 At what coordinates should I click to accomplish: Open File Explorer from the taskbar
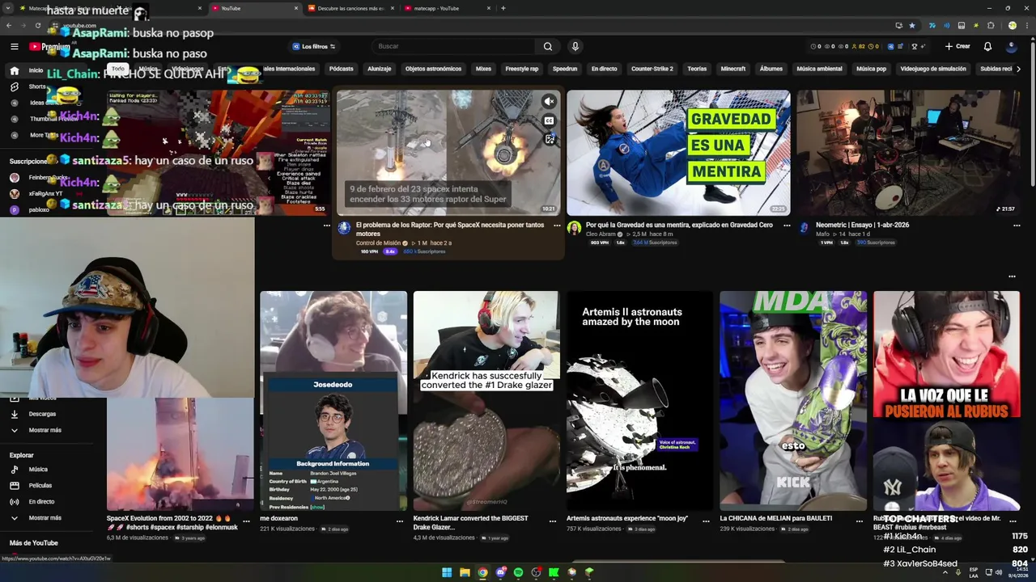pyautogui.click(x=465, y=572)
